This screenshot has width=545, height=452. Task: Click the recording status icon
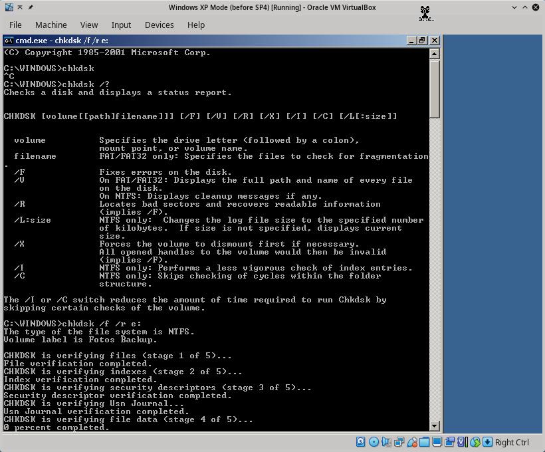[x=449, y=442]
